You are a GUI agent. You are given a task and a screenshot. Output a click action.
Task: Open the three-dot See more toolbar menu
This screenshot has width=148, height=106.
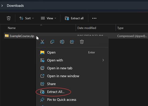click(x=94, y=18)
